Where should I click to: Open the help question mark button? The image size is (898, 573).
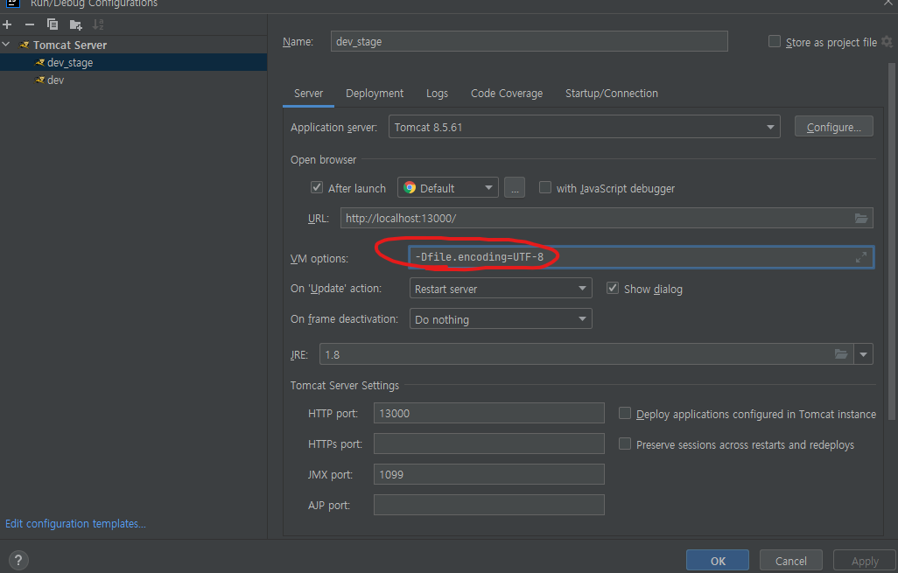click(x=18, y=560)
